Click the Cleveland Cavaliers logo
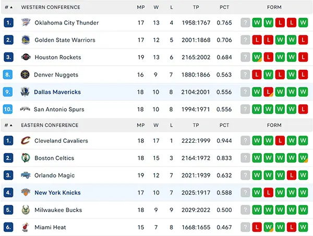 (26, 141)
